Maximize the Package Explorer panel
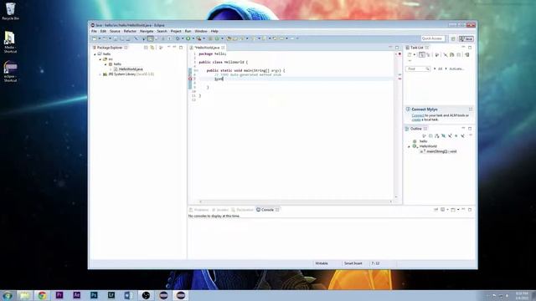 pos(181,48)
